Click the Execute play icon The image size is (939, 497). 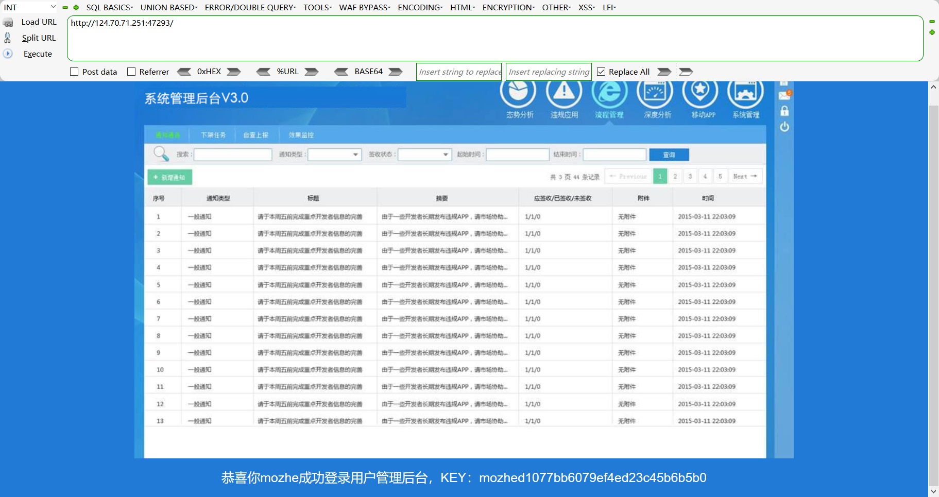[x=8, y=54]
